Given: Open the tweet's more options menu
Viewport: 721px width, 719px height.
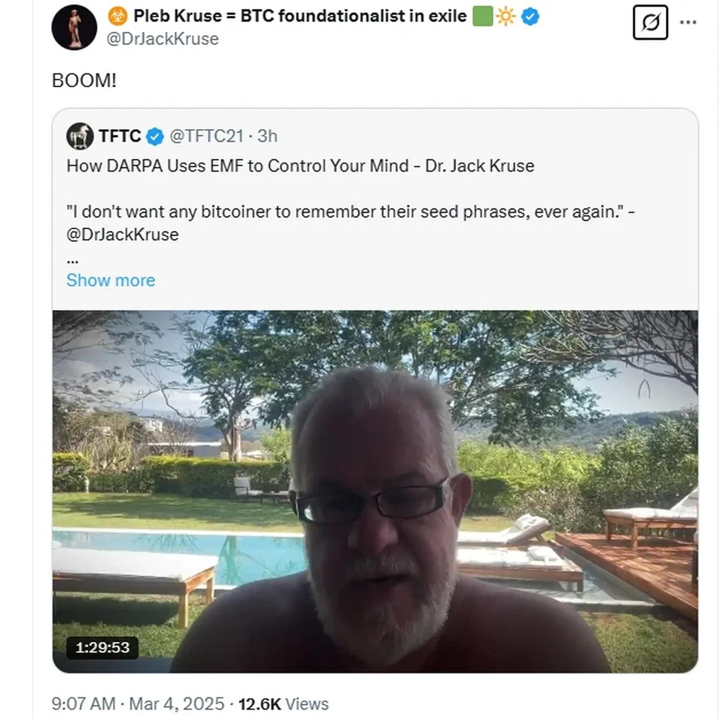Looking at the screenshot, I should tap(688, 23).
